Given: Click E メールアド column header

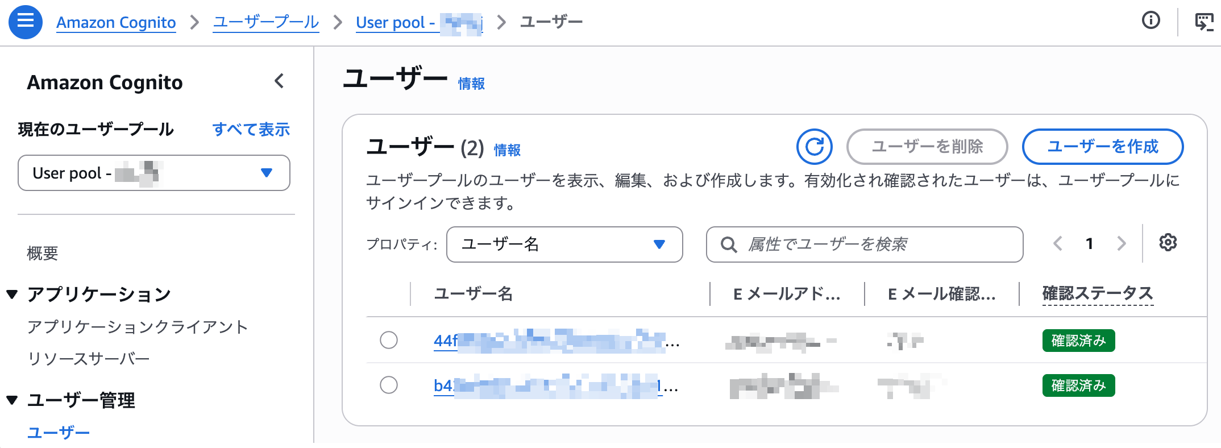Looking at the screenshot, I should coord(787,294).
